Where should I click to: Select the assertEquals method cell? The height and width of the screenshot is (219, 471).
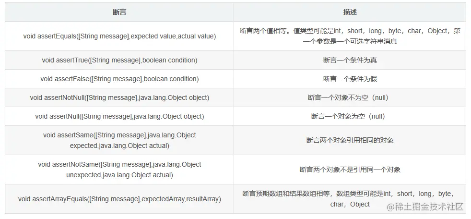[119, 36]
